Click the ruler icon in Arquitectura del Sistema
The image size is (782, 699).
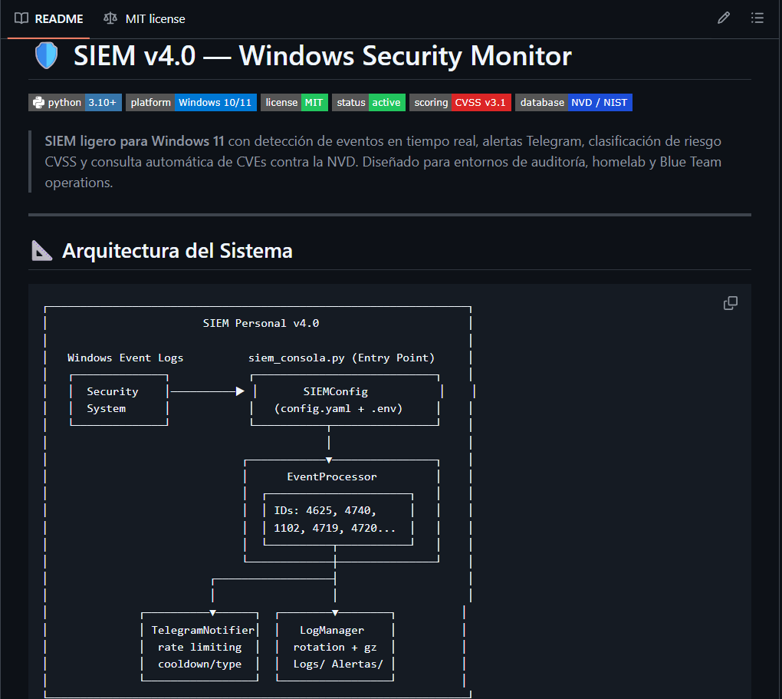click(40, 250)
